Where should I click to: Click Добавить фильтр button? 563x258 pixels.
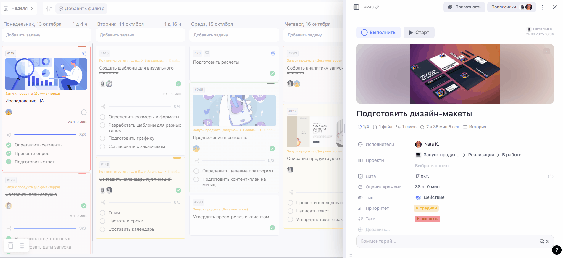(81, 9)
